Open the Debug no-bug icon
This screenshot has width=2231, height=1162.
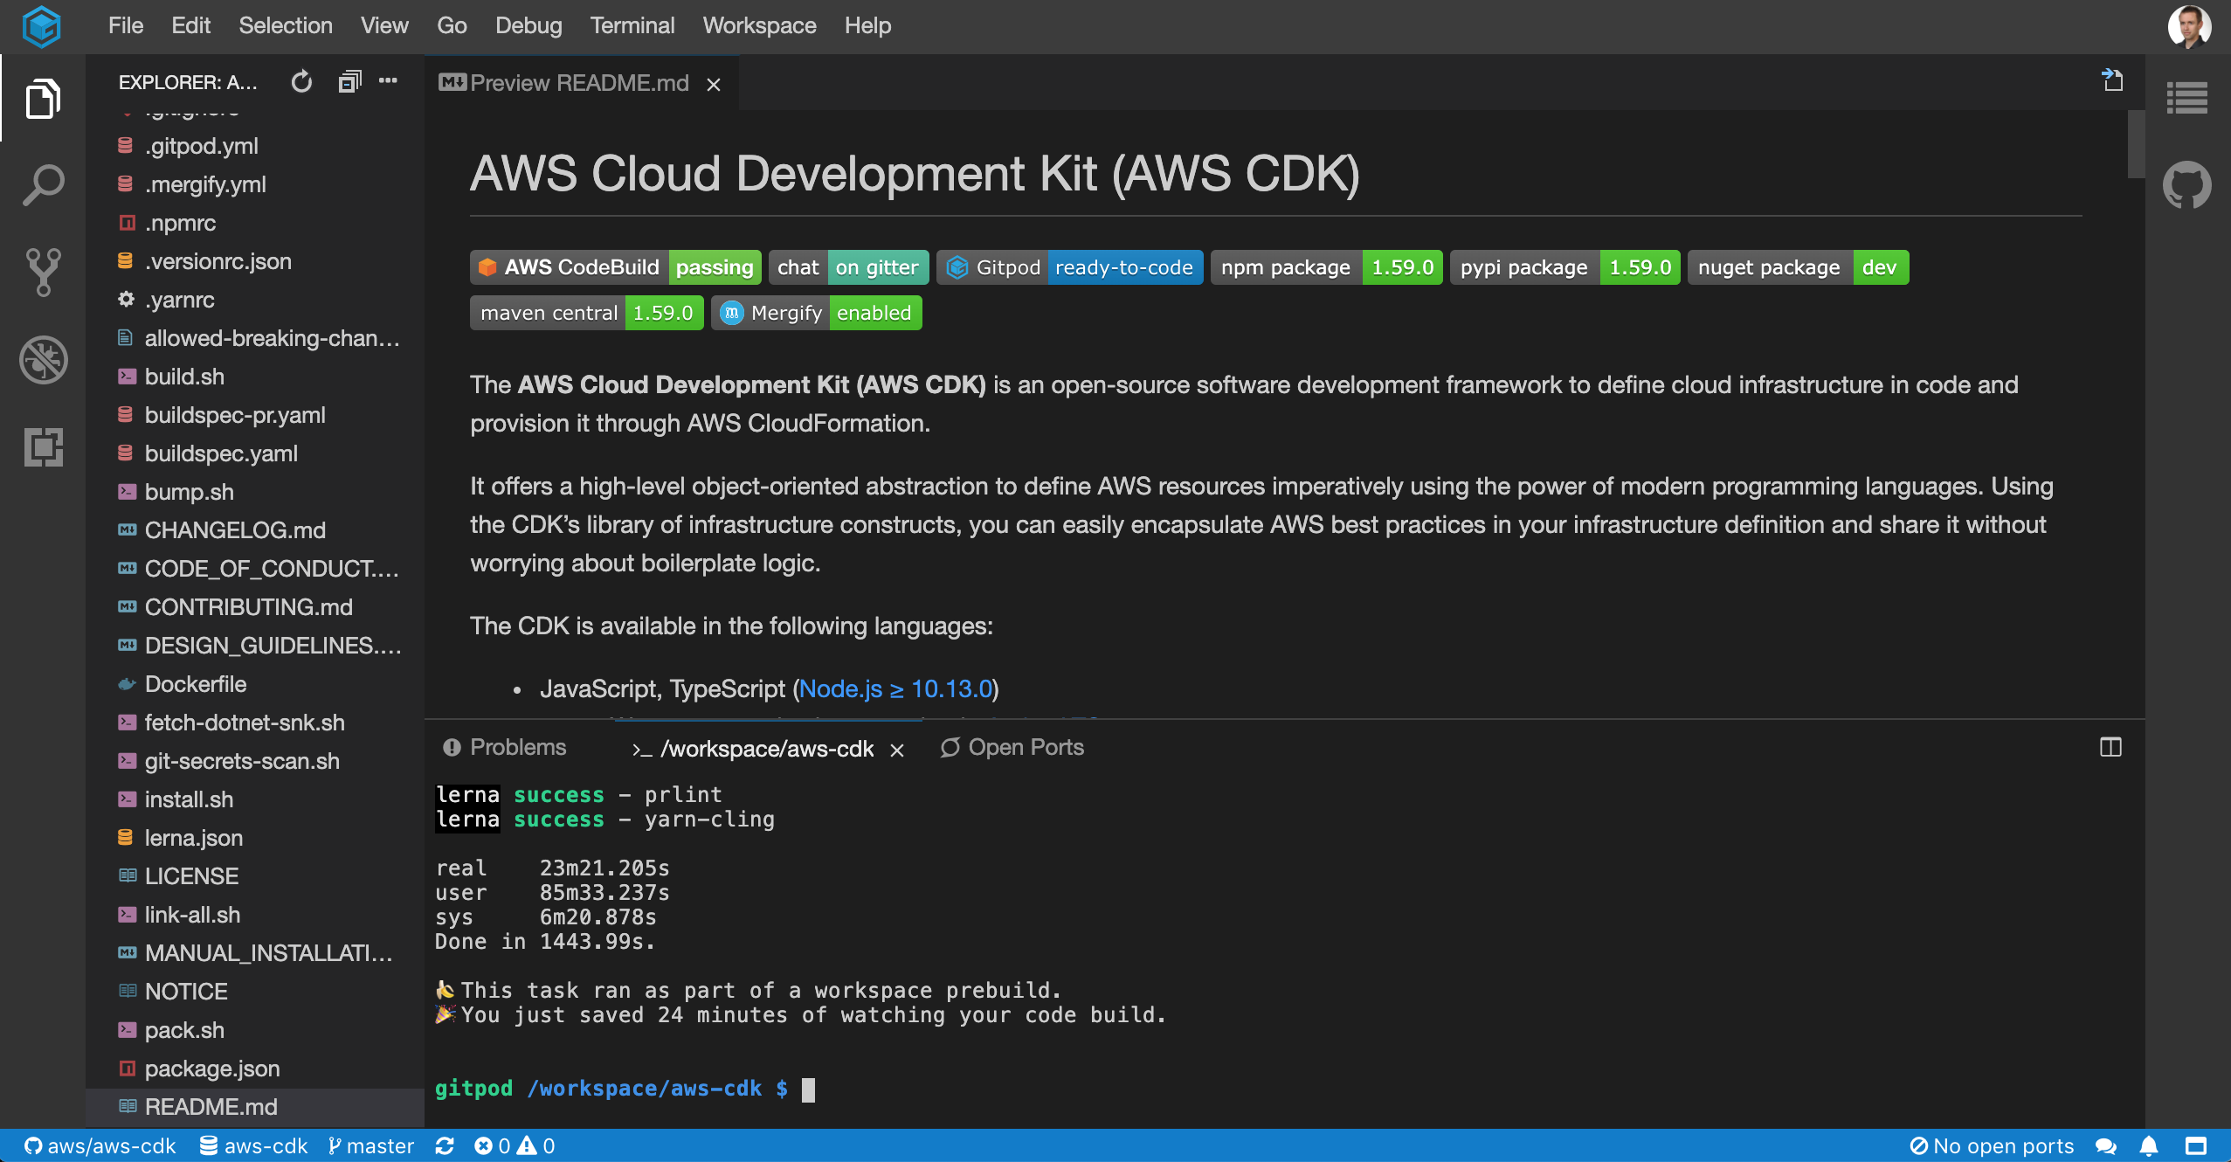point(43,359)
